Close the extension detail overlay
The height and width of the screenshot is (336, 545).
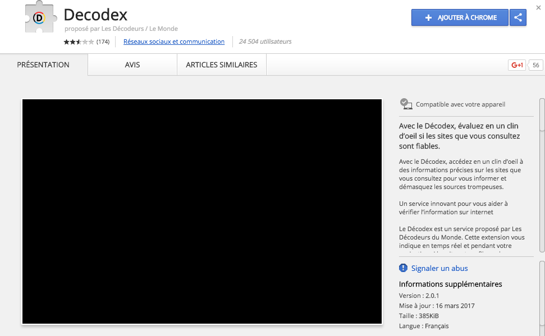tap(538, 8)
